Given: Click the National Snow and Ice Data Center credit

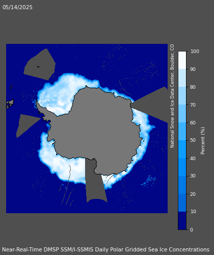Looking at the screenshot, I should [172, 96].
